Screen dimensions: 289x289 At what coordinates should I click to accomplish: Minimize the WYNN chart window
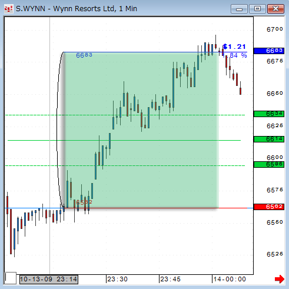(239, 9)
